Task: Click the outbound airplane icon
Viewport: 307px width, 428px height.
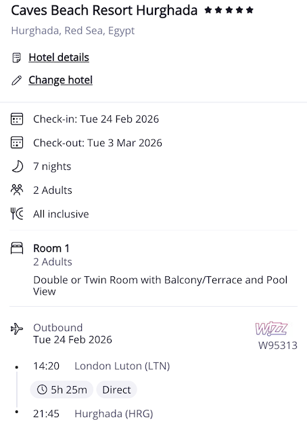Action: 17,328
